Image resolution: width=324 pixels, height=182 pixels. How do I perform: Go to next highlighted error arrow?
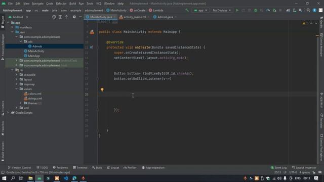click(x=316, y=23)
